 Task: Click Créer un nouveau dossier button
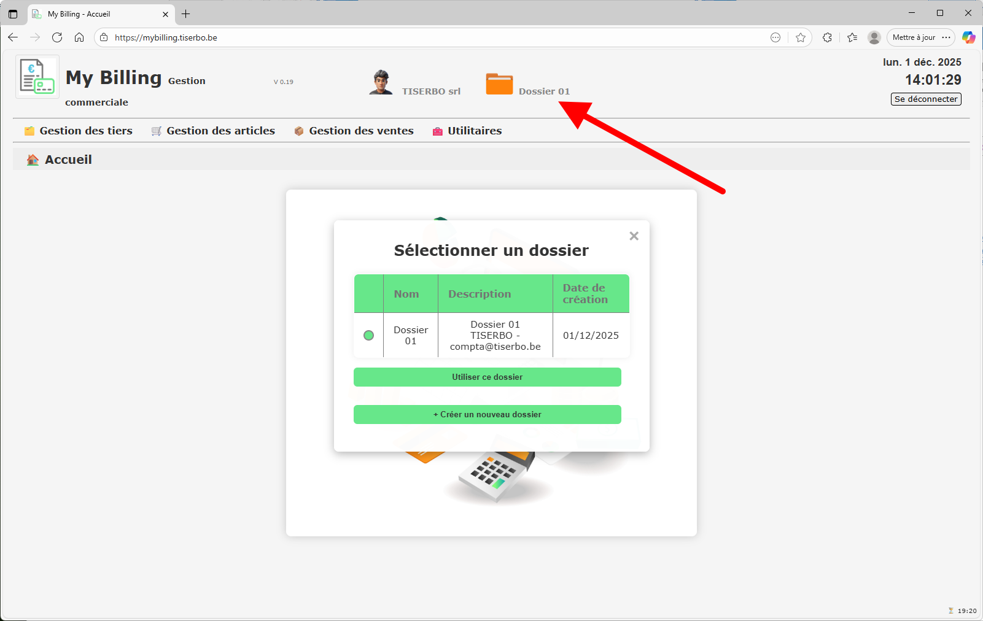click(487, 415)
